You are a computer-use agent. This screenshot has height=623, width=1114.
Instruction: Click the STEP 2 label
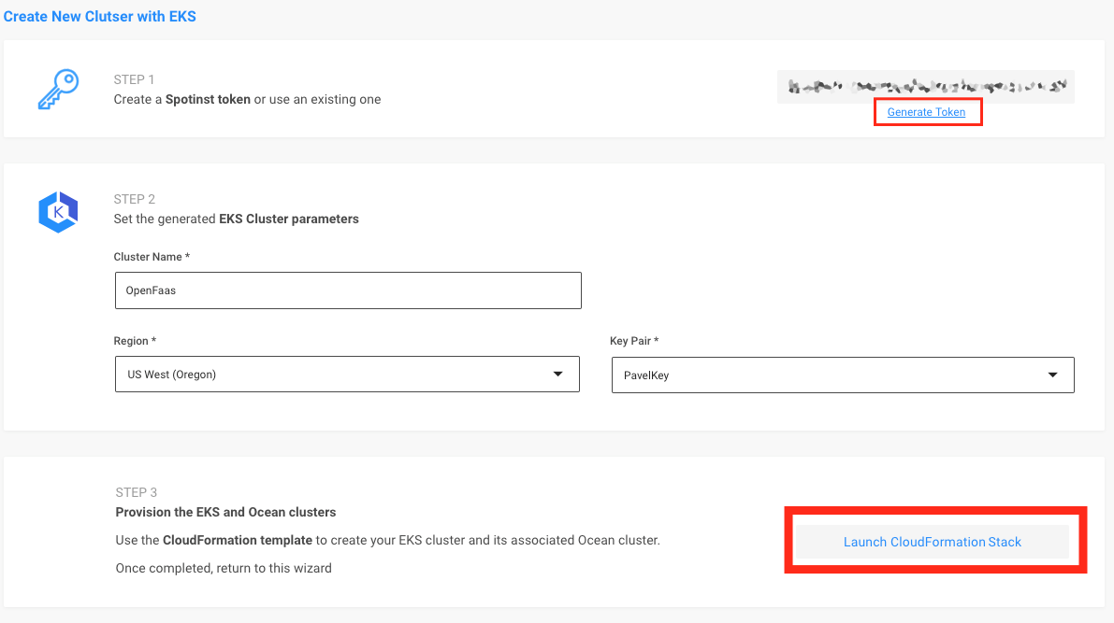pos(135,199)
